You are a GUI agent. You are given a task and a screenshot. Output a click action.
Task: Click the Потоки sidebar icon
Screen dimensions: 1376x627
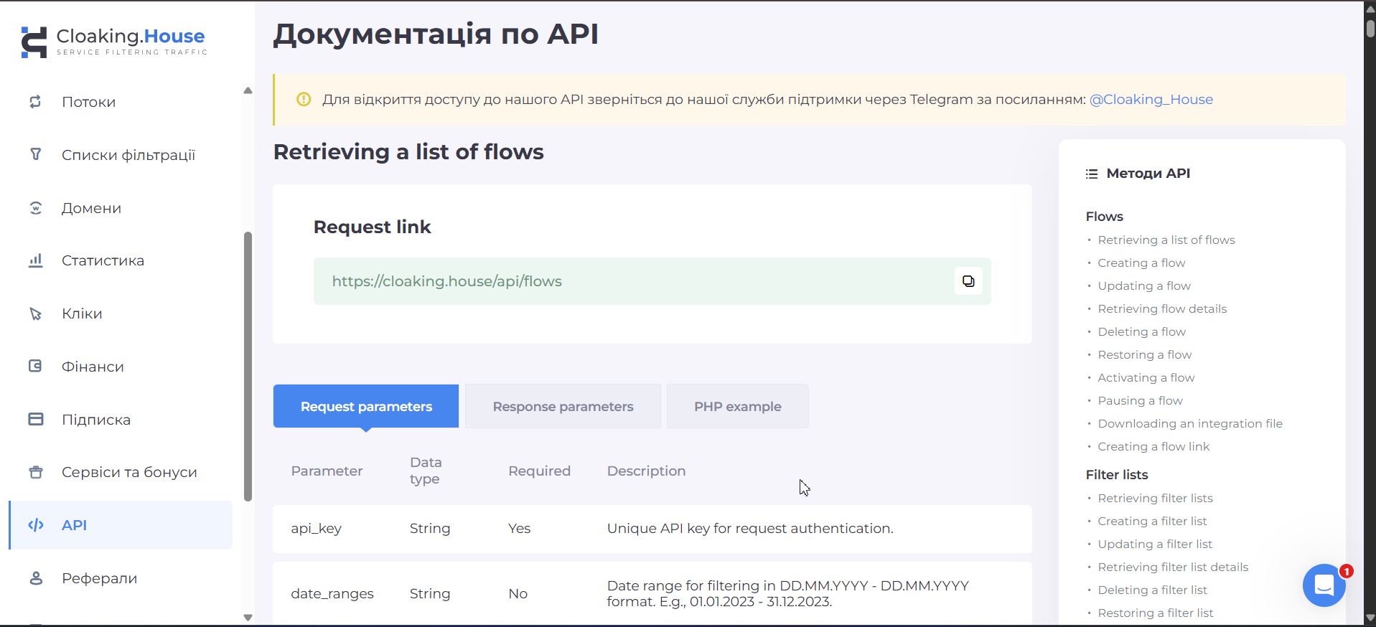(35, 102)
